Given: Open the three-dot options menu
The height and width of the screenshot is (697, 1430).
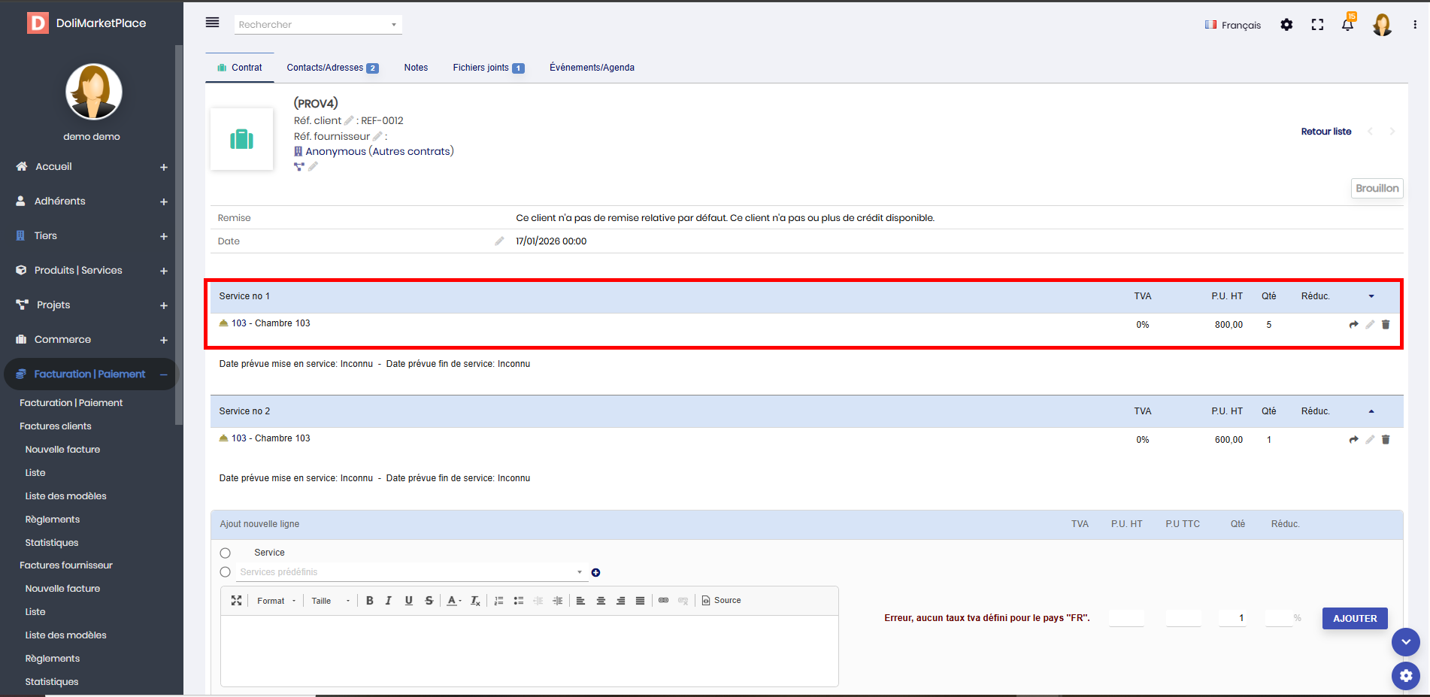Looking at the screenshot, I should (1415, 25).
